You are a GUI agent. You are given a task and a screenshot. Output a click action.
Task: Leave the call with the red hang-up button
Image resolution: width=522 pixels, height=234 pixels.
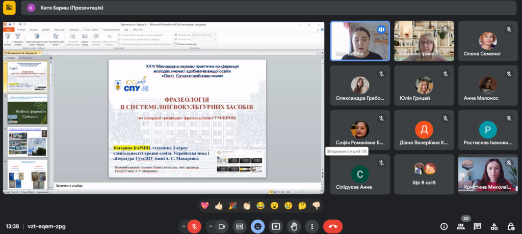333,226
